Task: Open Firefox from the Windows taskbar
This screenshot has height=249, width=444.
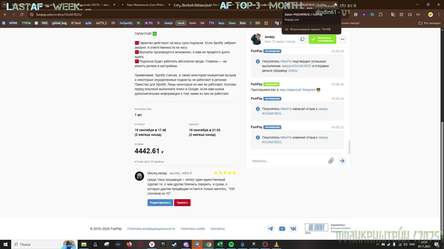Action: tap(129, 245)
